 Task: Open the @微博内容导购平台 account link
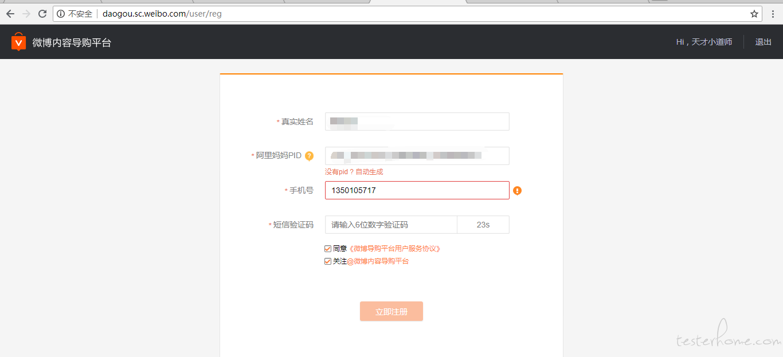click(378, 261)
